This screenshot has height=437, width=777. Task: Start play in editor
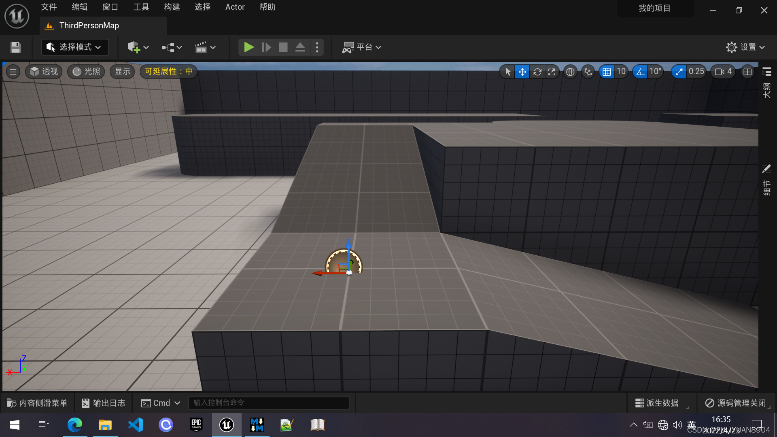pyautogui.click(x=248, y=47)
